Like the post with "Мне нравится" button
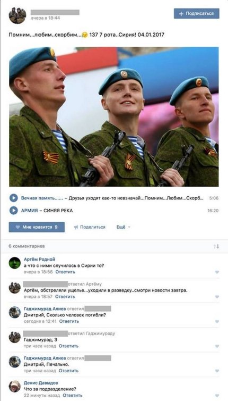The height and width of the screenshot is (401, 228). click(x=37, y=227)
